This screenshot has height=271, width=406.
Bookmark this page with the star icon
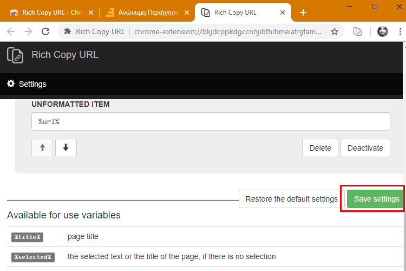(x=335, y=31)
